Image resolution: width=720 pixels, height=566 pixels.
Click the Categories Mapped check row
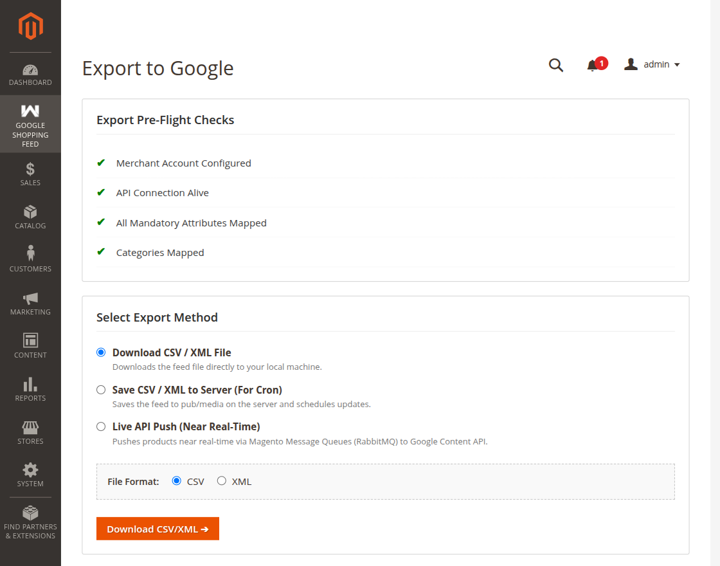[385, 253]
